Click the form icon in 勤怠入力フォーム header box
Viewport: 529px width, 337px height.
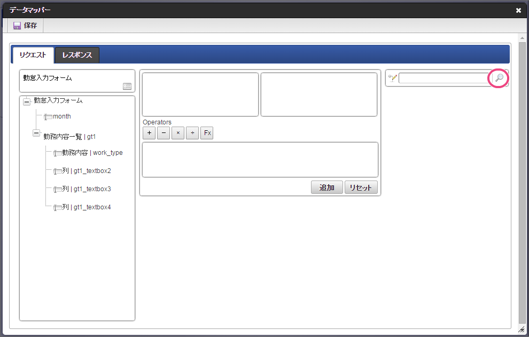tap(127, 87)
